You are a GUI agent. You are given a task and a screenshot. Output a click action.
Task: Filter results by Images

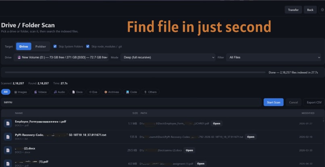pos(21,92)
